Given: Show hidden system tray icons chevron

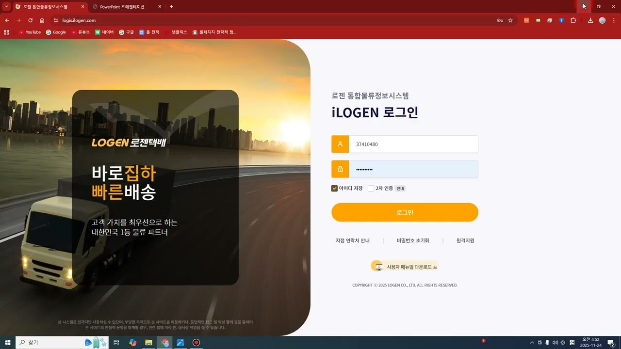Looking at the screenshot, I should pyautogui.click(x=532, y=343).
